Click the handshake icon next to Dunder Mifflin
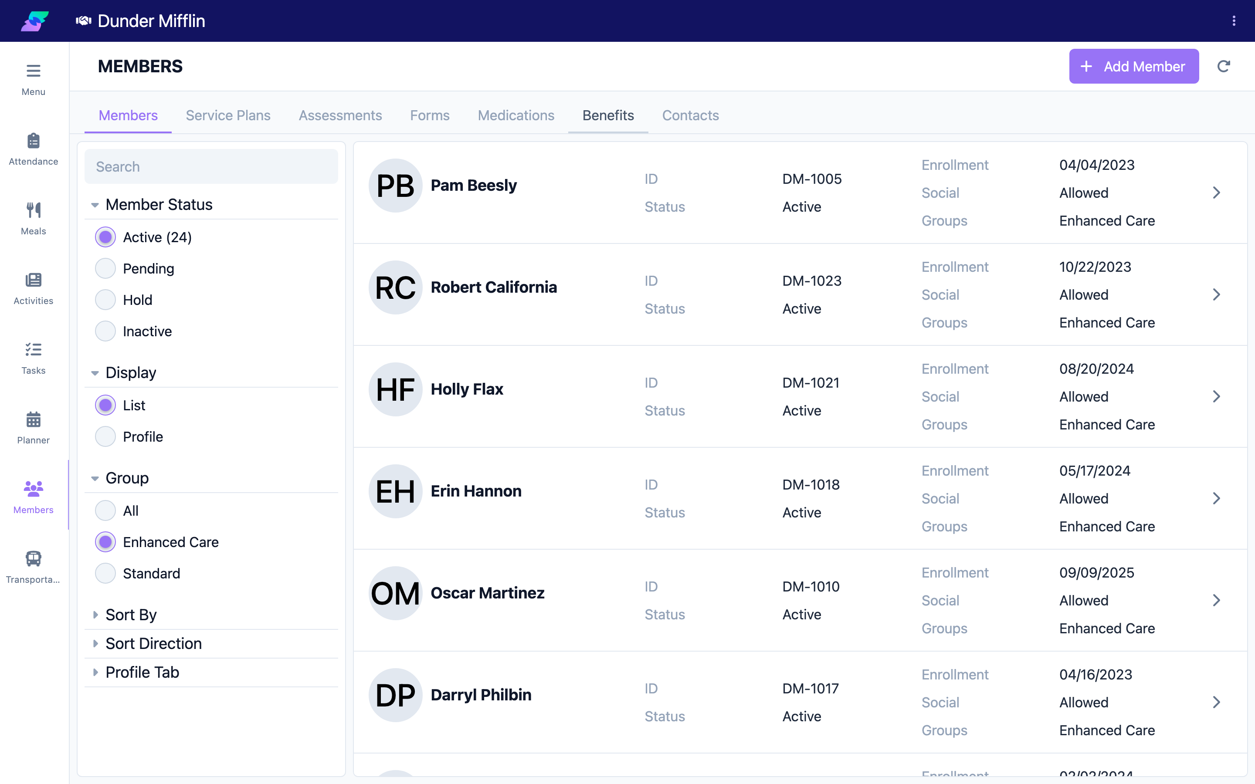This screenshot has height=784, width=1255. point(84,21)
